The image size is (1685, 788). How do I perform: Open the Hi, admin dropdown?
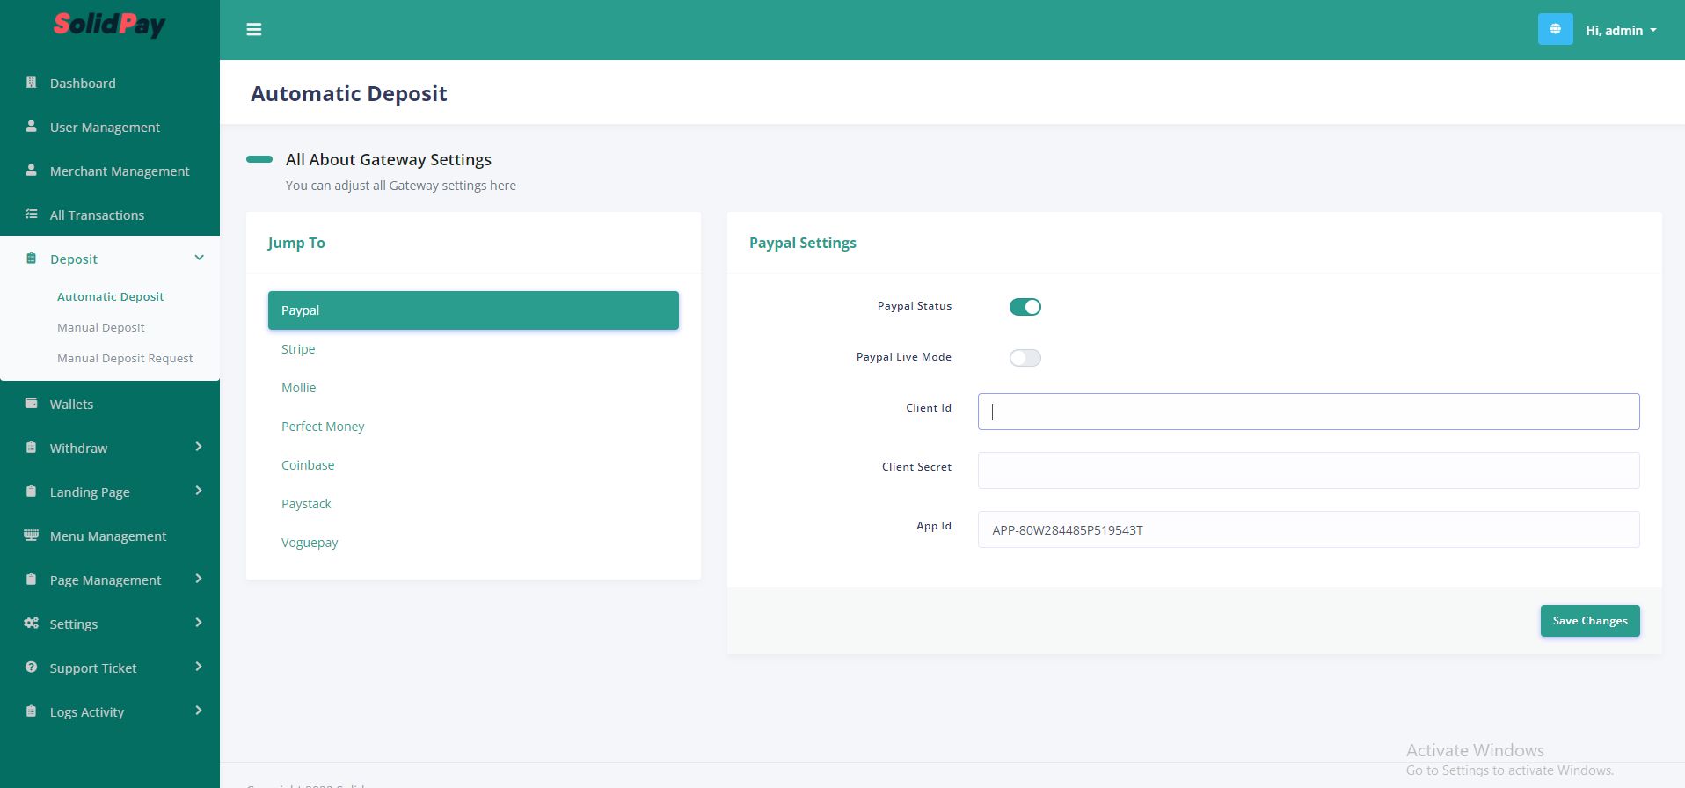click(1621, 30)
